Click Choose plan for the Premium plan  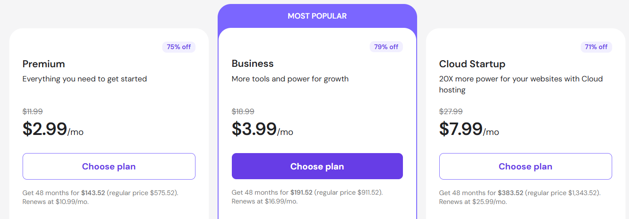tap(109, 166)
